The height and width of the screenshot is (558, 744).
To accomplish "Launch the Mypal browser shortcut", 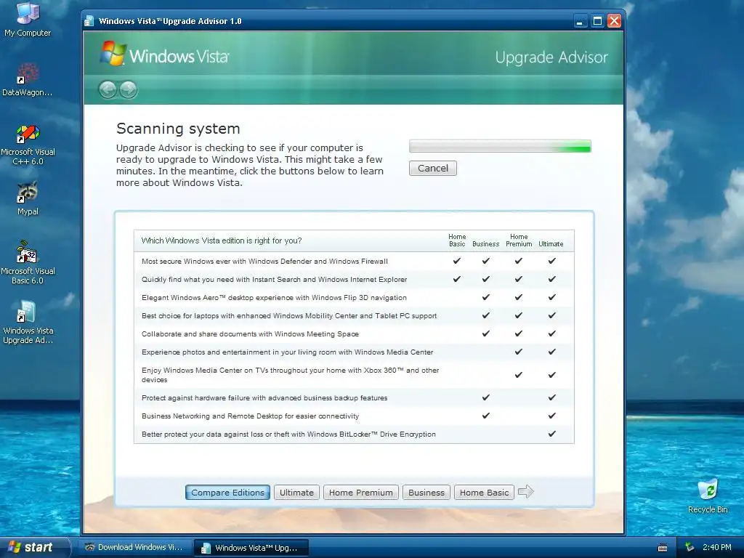I will click(28, 198).
